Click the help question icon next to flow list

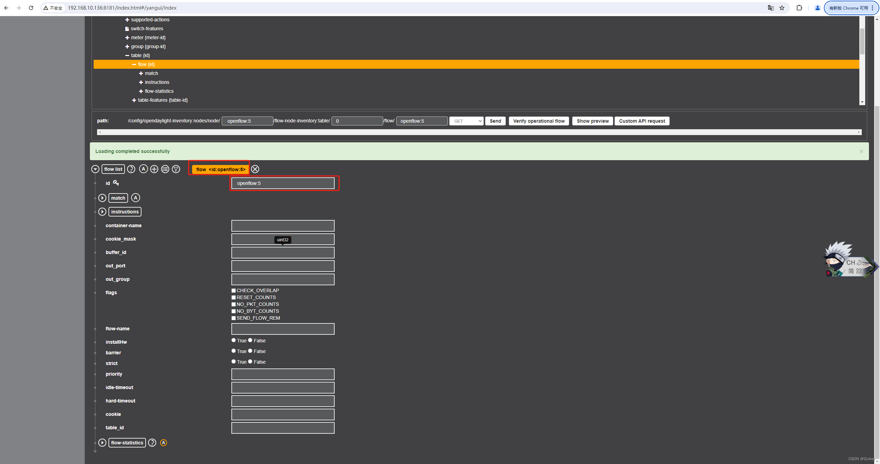tap(131, 169)
